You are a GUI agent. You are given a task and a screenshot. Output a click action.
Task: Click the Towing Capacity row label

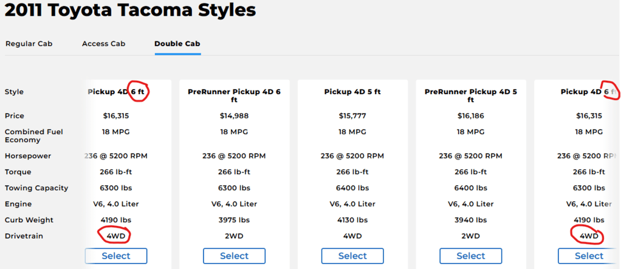[36, 188]
